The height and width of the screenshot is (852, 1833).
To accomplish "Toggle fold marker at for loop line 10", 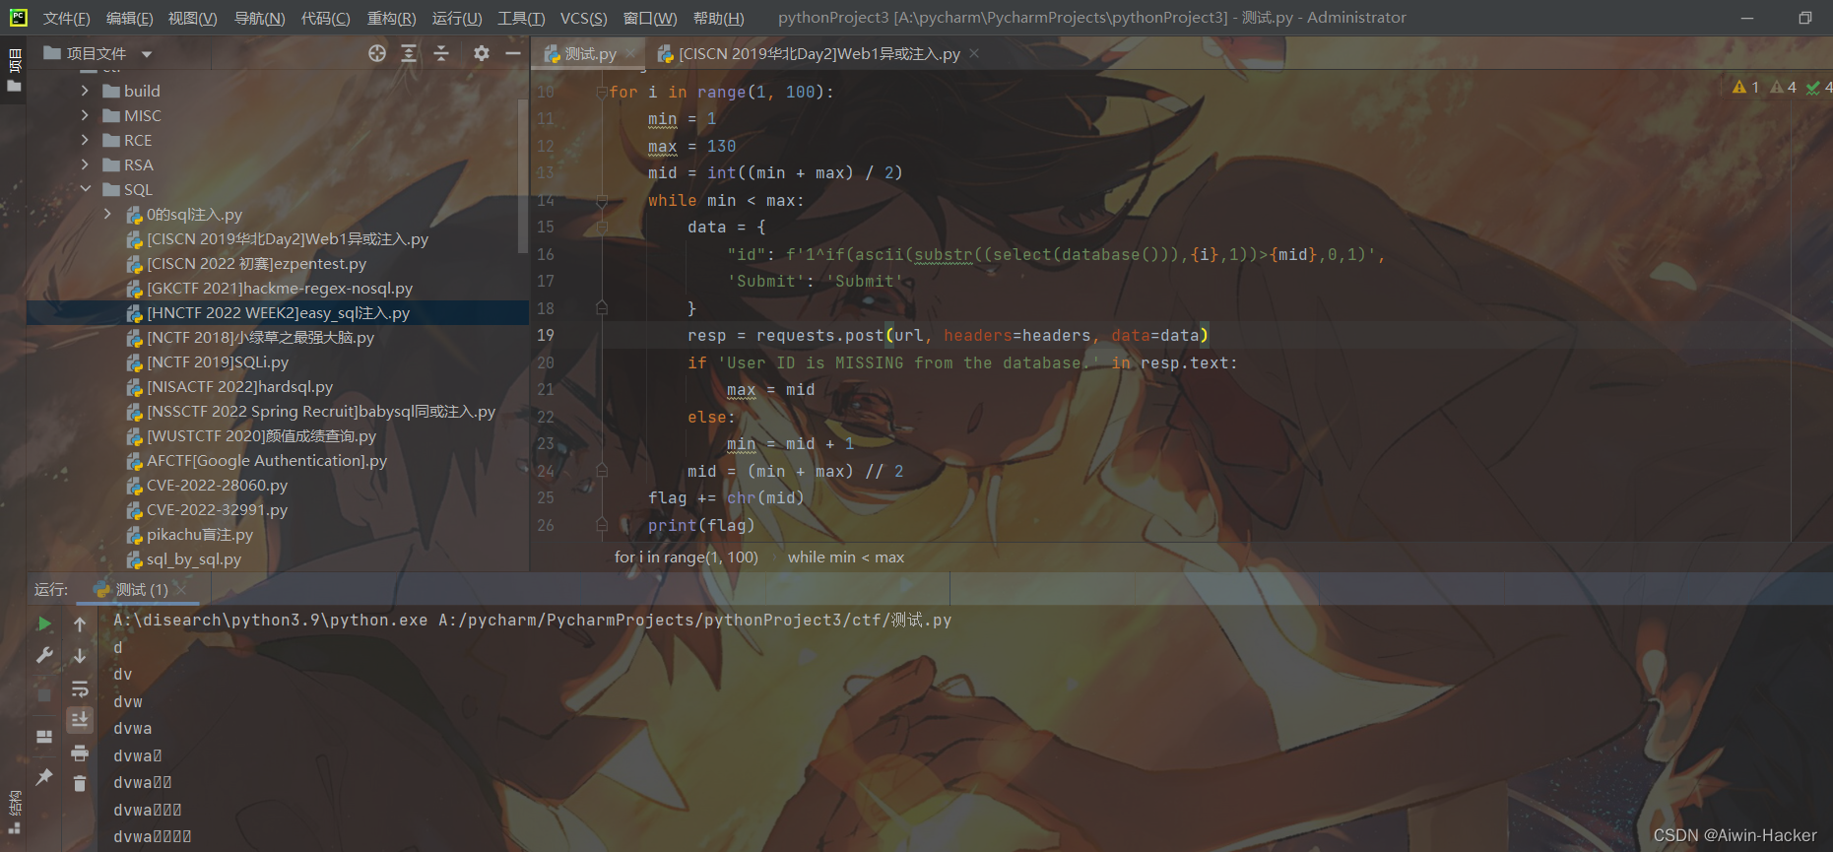I will (x=602, y=92).
